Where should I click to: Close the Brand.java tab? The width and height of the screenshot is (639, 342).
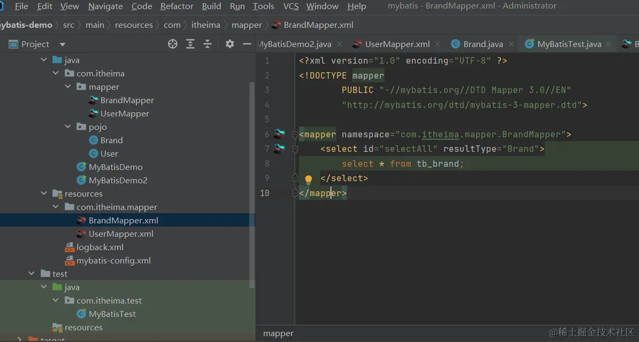(511, 44)
